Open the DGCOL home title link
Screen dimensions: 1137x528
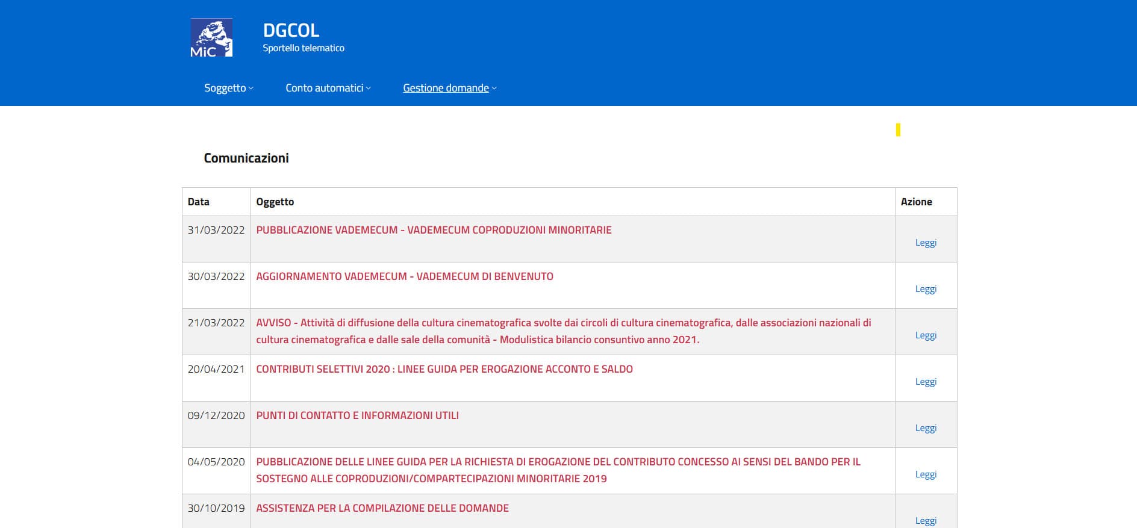[291, 30]
